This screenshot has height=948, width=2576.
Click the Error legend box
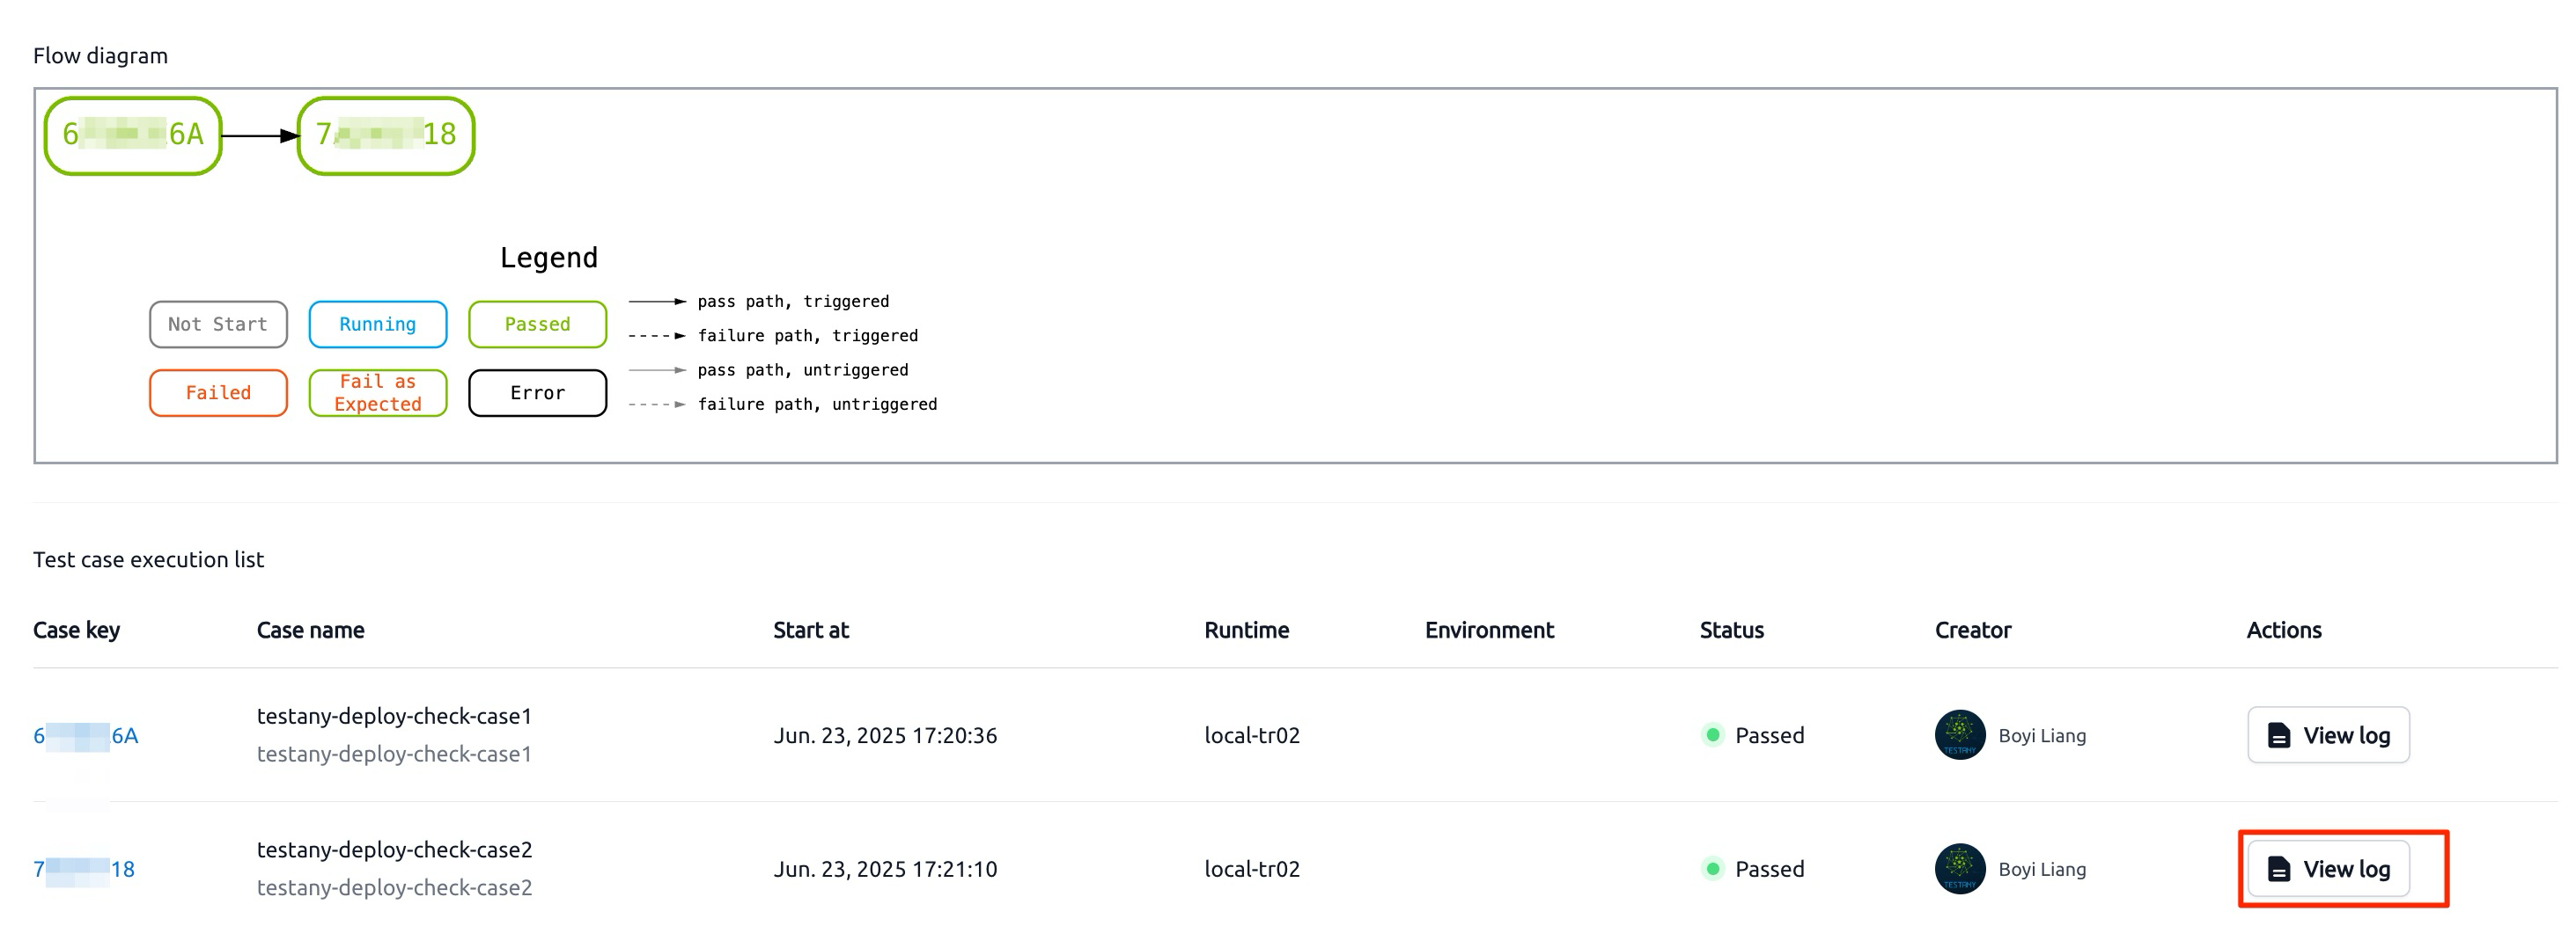coord(538,392)
